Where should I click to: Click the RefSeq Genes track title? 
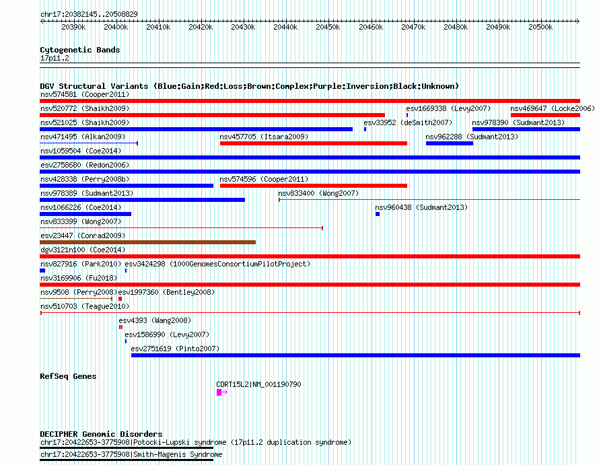coord(68,376)
